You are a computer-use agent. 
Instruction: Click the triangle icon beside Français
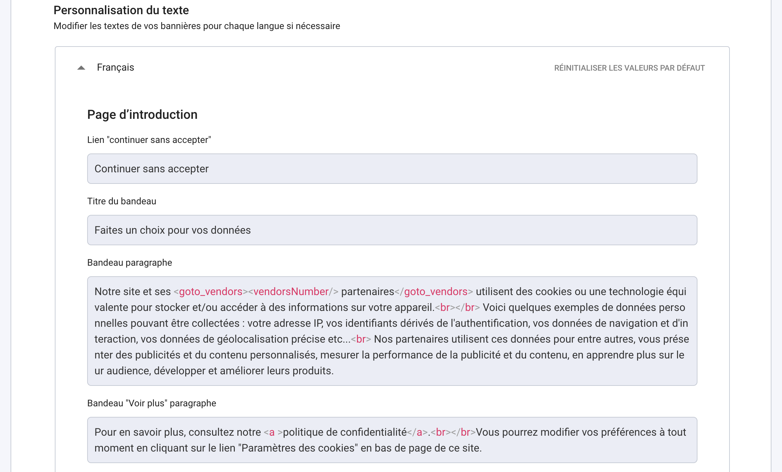click(81, 68)
